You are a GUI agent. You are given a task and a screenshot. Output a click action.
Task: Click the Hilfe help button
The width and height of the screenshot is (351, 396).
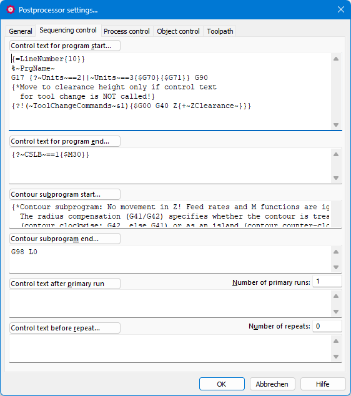(323, 384)
